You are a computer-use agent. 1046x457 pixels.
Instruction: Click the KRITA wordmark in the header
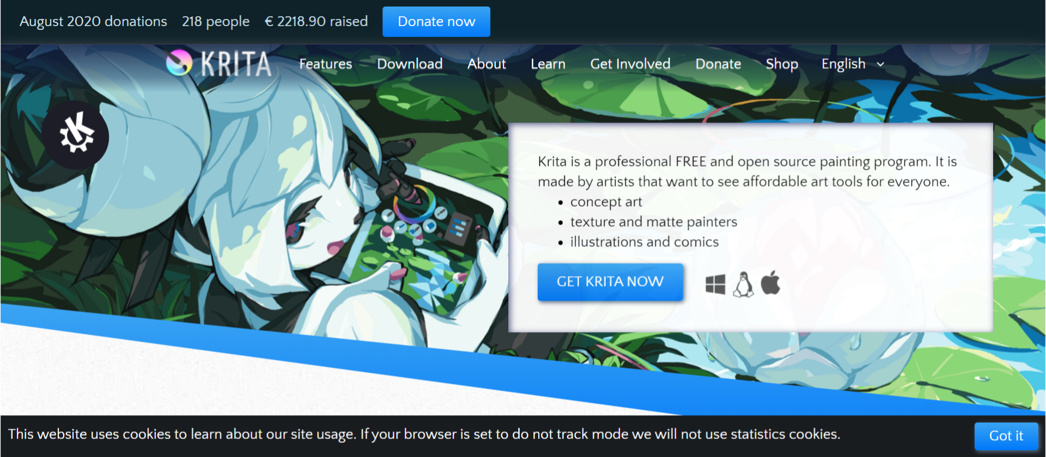236,64
